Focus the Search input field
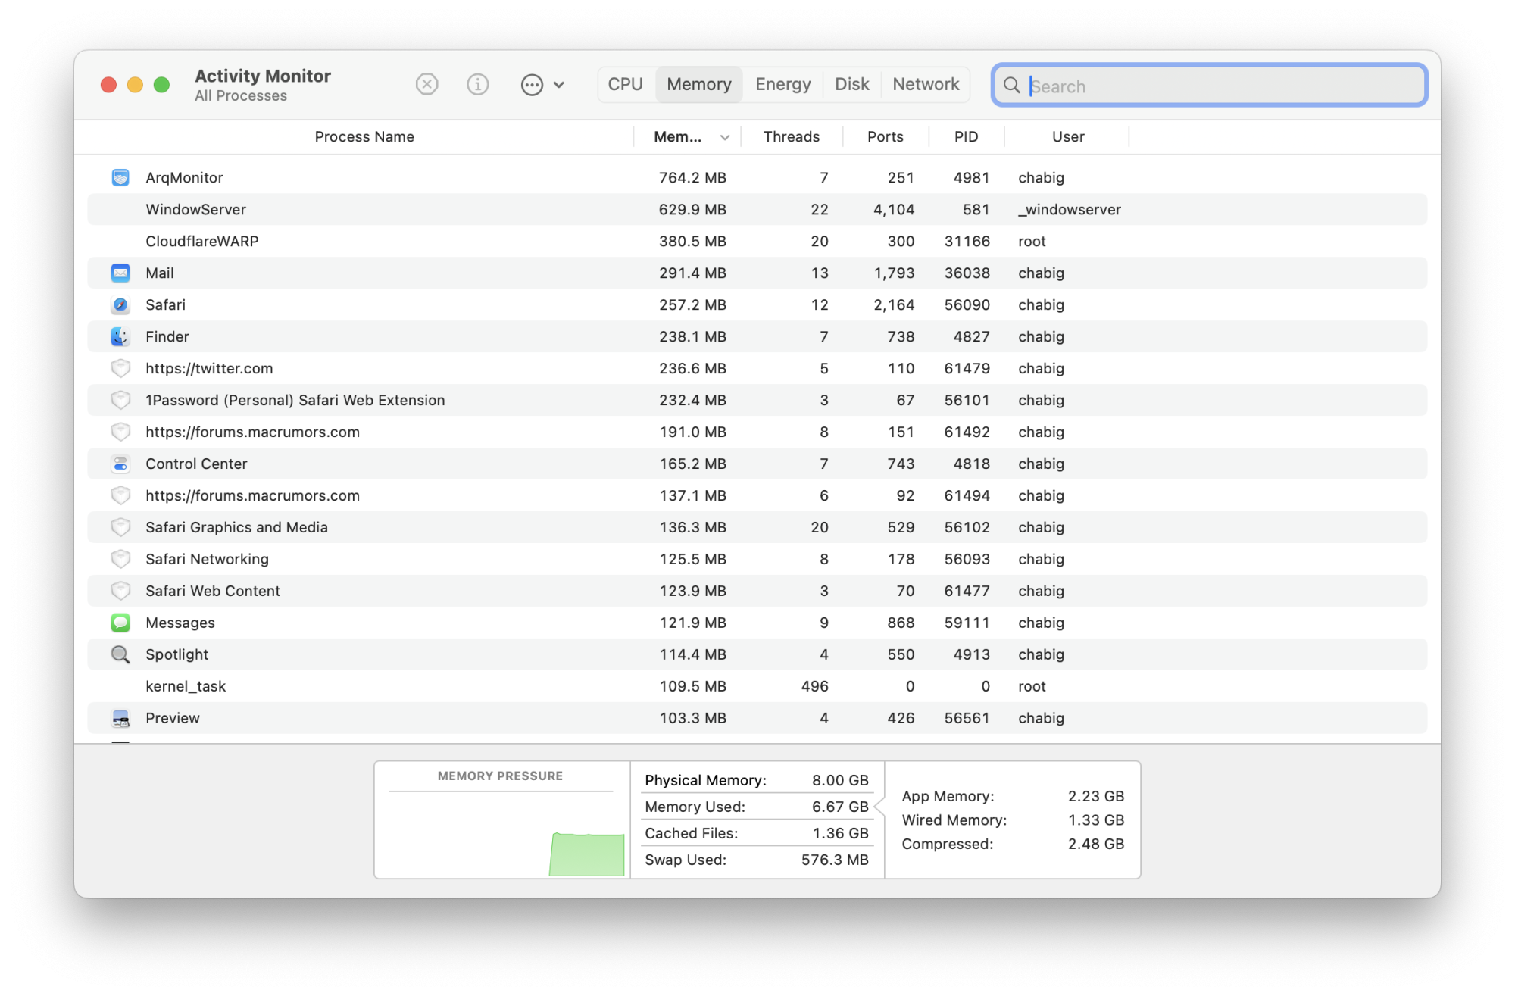Screen dimensions: 1515x996 (x=1220, y=86)
